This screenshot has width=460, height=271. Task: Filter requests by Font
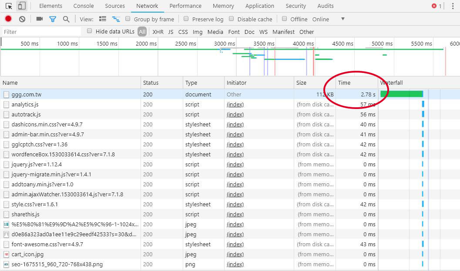pos(234,32)
